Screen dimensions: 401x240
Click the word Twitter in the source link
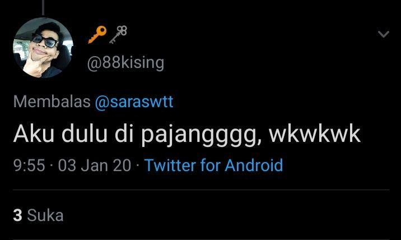(170, 165)
